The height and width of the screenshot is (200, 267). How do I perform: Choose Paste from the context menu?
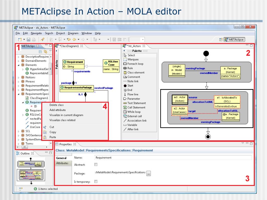pyautogui.click(x=53, y=137)
